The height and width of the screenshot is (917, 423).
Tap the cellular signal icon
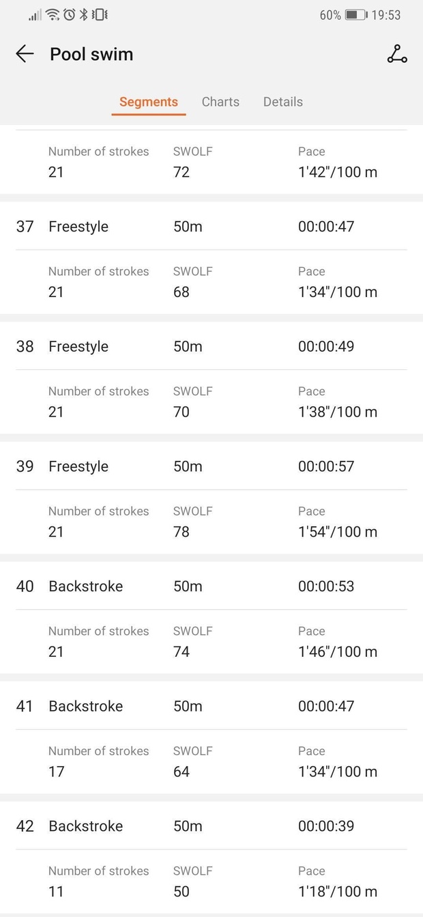35,14
